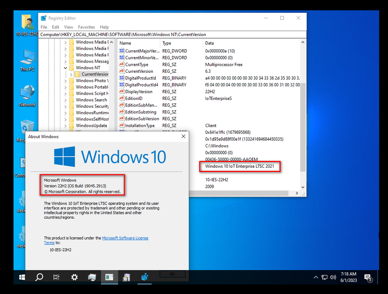
Task: Open taskbar Search
Action: 39,277
